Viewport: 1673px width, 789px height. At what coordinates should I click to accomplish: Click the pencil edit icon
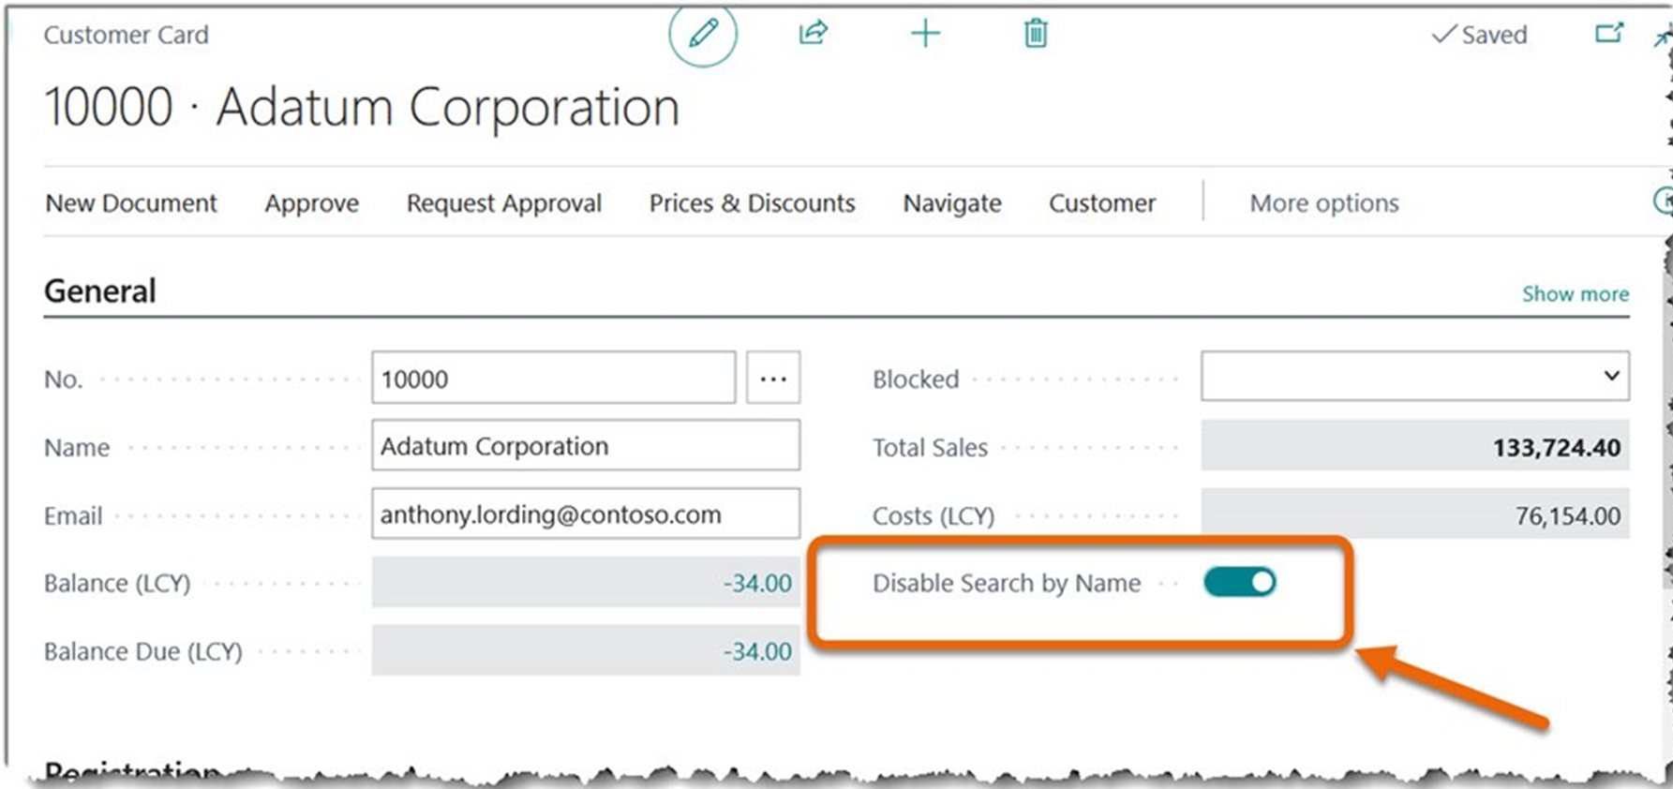(x=703, y=34)
